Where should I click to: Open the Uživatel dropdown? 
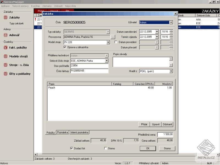coord(171,23)
